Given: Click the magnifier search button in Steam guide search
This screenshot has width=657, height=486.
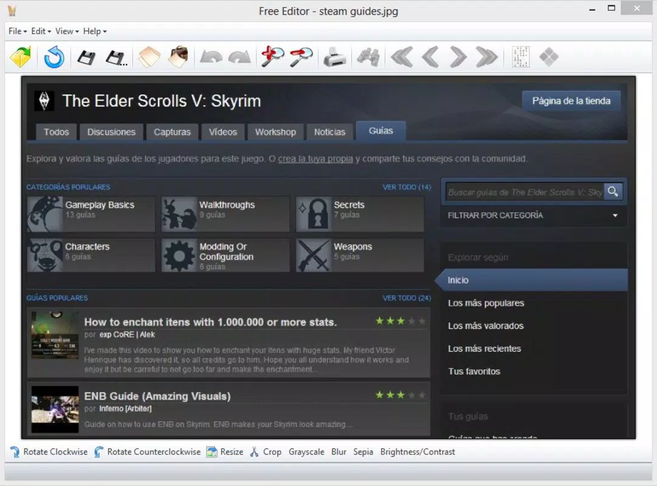Looking at the screenshot, I should click(613, 192).
